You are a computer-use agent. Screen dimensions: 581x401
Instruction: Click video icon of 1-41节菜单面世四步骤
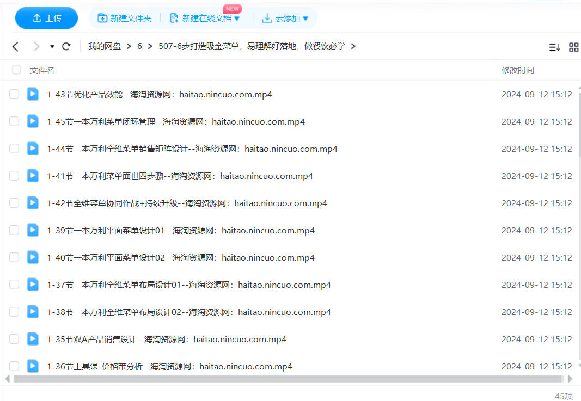(x=33, y=176)
